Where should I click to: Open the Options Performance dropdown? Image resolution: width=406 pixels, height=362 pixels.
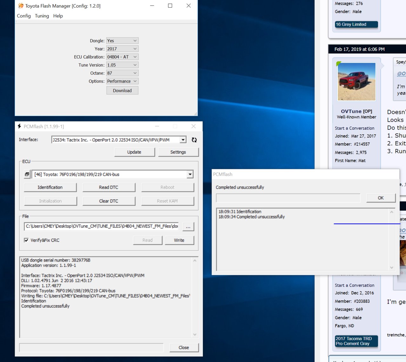[122, 81]
